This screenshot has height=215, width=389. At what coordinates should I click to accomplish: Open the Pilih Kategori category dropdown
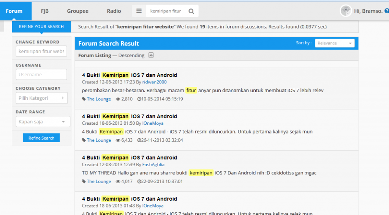click(x=42, y=98)
